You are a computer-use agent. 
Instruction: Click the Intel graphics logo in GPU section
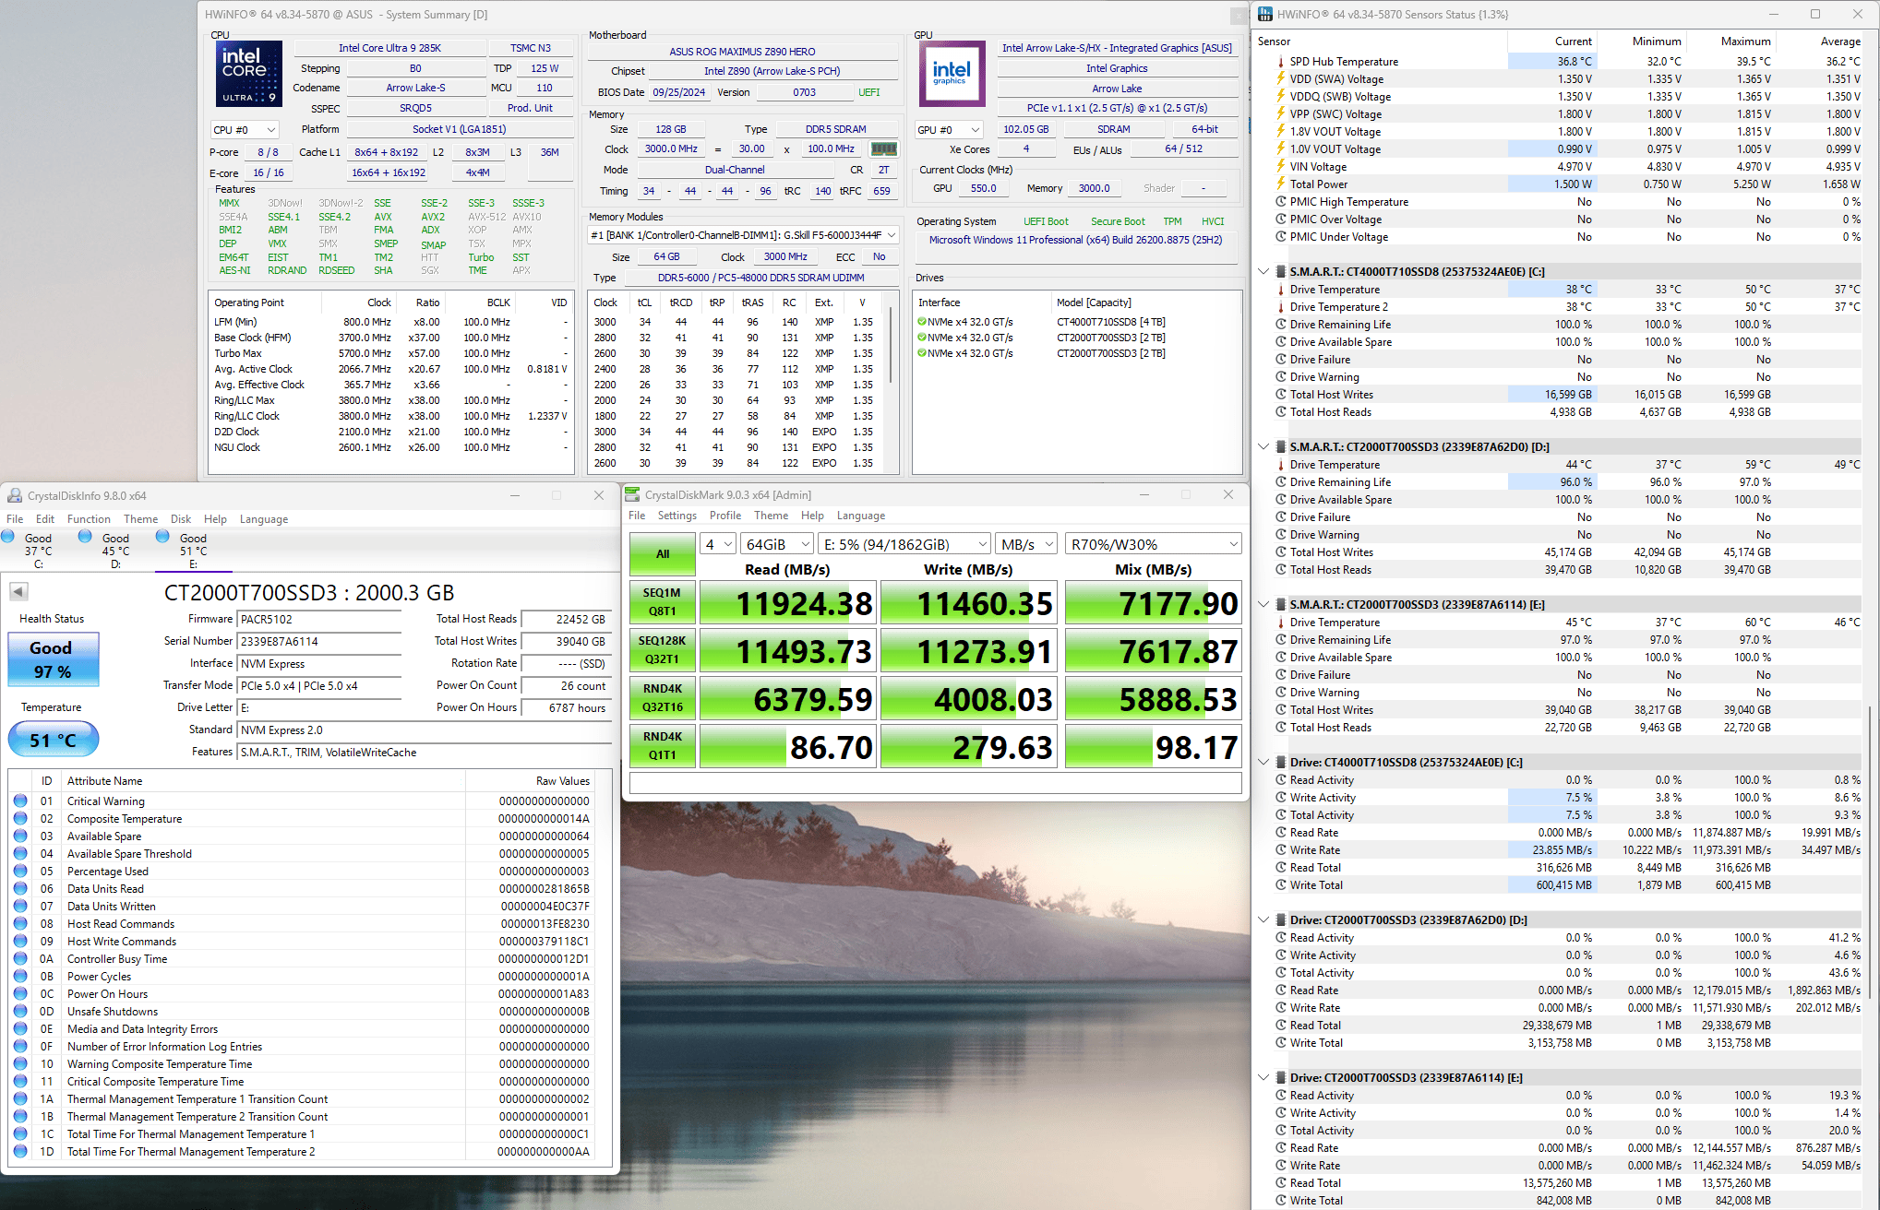[952, 73]
